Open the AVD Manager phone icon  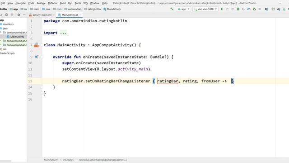[x=284, y=9]
